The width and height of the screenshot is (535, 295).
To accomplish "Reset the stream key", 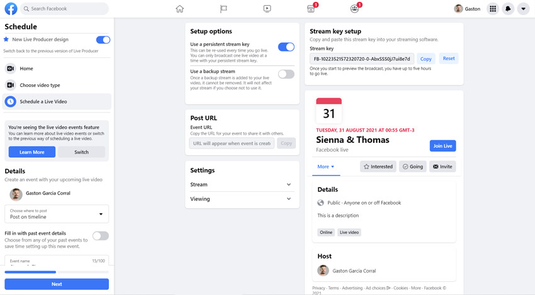I will tap(449, 58).
